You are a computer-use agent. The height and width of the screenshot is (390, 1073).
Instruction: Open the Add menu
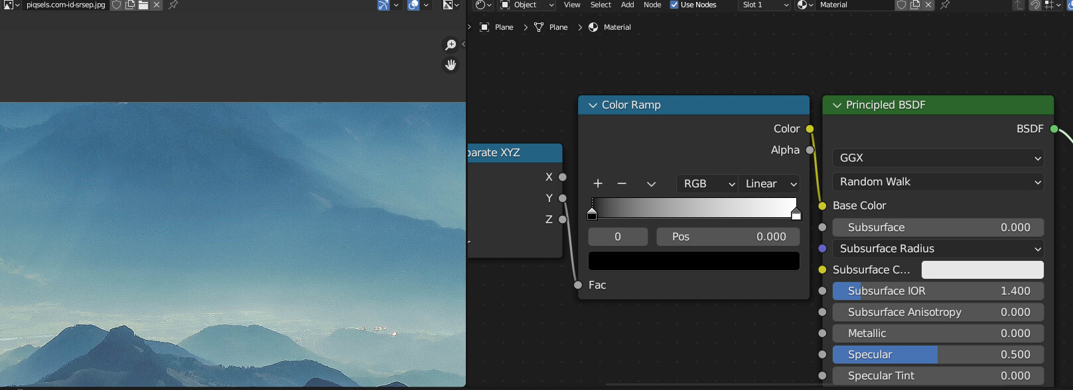coord(627,5)
